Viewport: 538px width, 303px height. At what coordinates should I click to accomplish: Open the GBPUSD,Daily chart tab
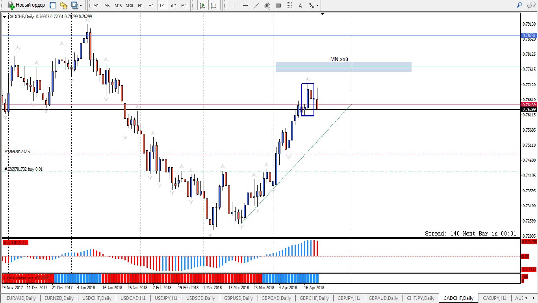click(238, 298)
